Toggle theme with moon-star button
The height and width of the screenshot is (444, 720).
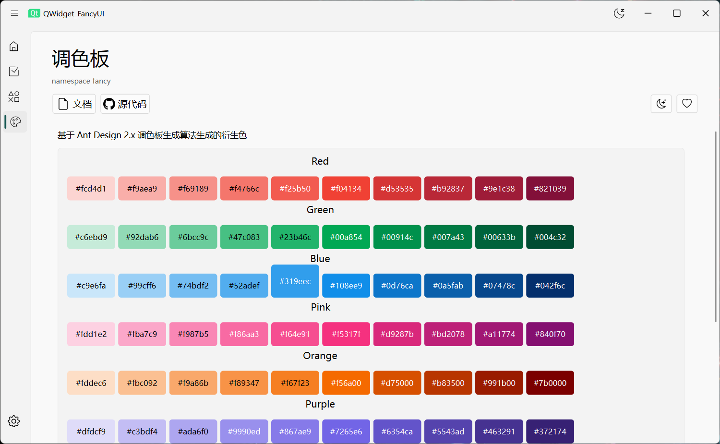(661, 104)
